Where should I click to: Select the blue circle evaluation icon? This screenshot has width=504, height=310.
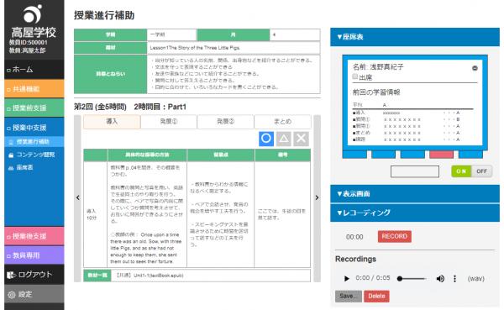(266, 139)
